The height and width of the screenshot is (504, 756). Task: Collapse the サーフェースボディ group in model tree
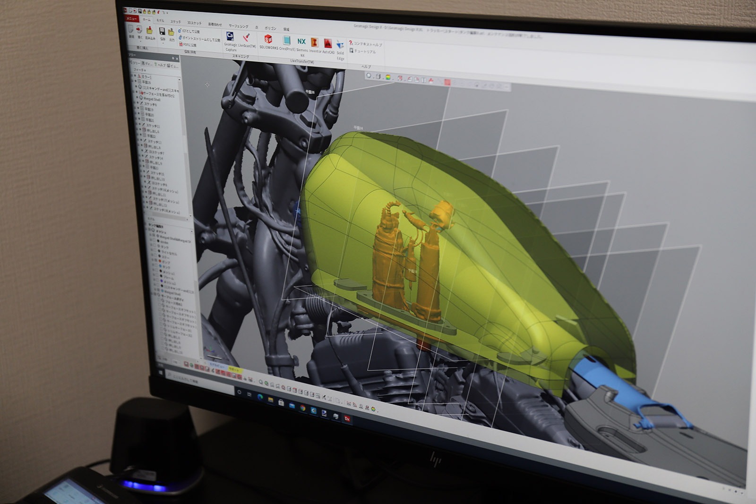tap(152, 293)
